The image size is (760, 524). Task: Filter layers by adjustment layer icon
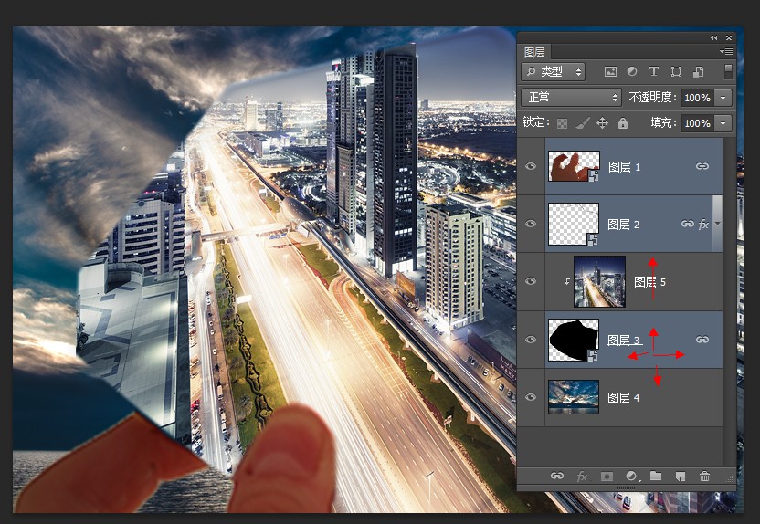[632, 72]
